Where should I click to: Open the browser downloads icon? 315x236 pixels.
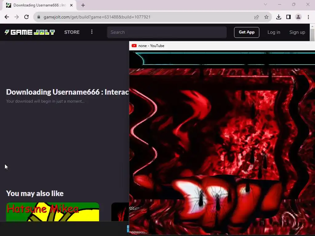coord(278,17)
